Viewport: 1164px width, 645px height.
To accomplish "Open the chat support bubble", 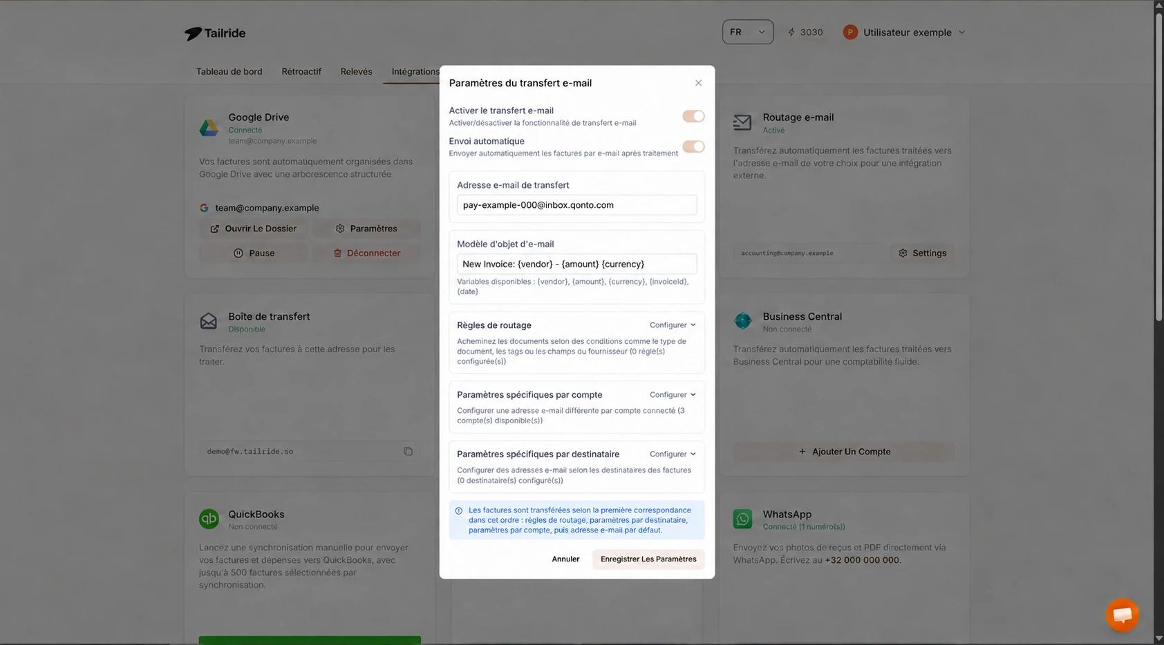I will coord(1122,615).
